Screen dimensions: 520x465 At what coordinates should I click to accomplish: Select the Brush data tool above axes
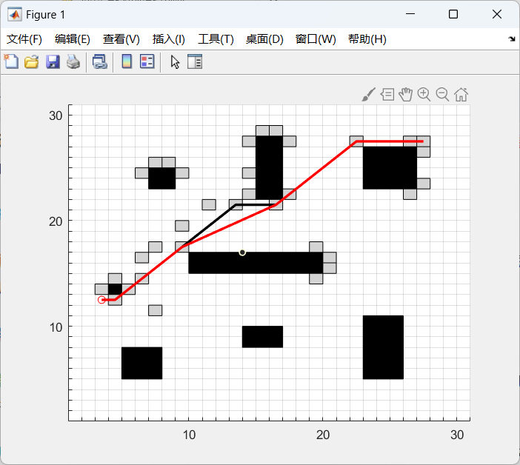pos(368,95)
